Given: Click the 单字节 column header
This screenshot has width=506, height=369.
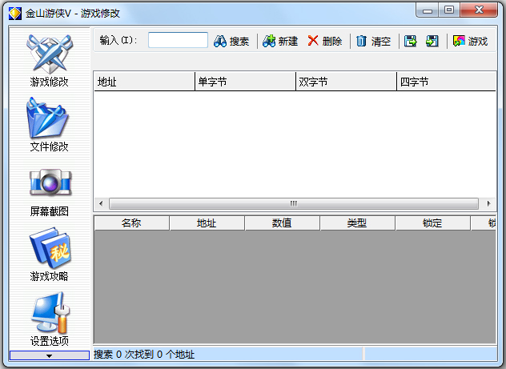Looking at the screenshot, I should pos(245,82).
